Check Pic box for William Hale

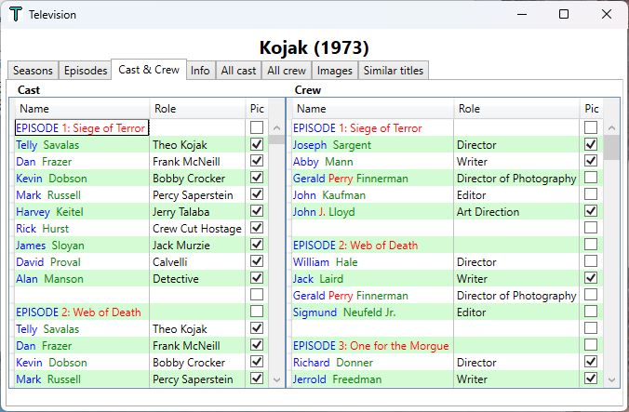[x=591, y=261]
